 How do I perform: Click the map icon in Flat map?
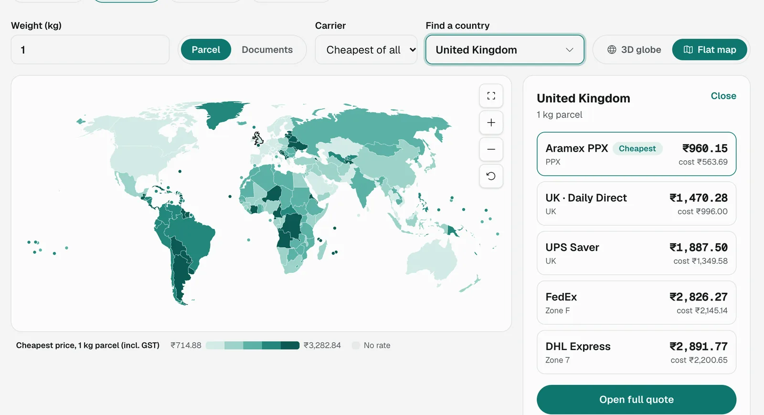pyautogui.click(x=688, y=50)
